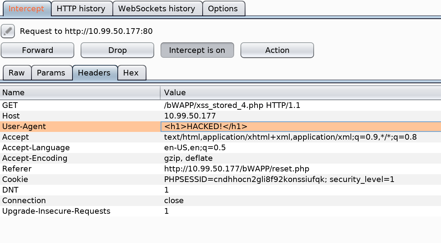
Task: Select the Headers view tab
Action: (x=94, y=73)
